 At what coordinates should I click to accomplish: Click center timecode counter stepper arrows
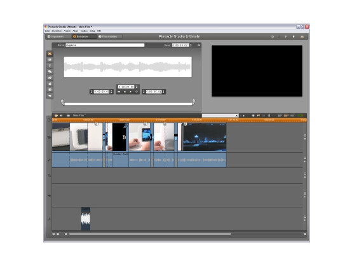point(137,87)
